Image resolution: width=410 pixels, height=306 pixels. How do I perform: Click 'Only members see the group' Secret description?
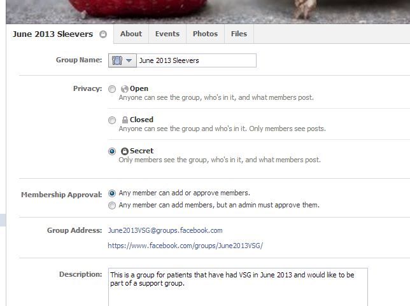coord(220,160)
